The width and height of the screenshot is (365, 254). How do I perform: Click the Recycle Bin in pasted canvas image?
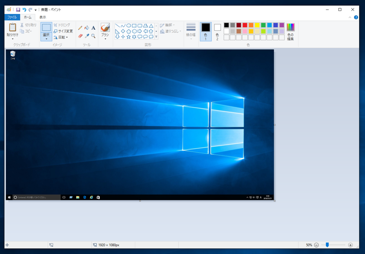tap(13, 55)
